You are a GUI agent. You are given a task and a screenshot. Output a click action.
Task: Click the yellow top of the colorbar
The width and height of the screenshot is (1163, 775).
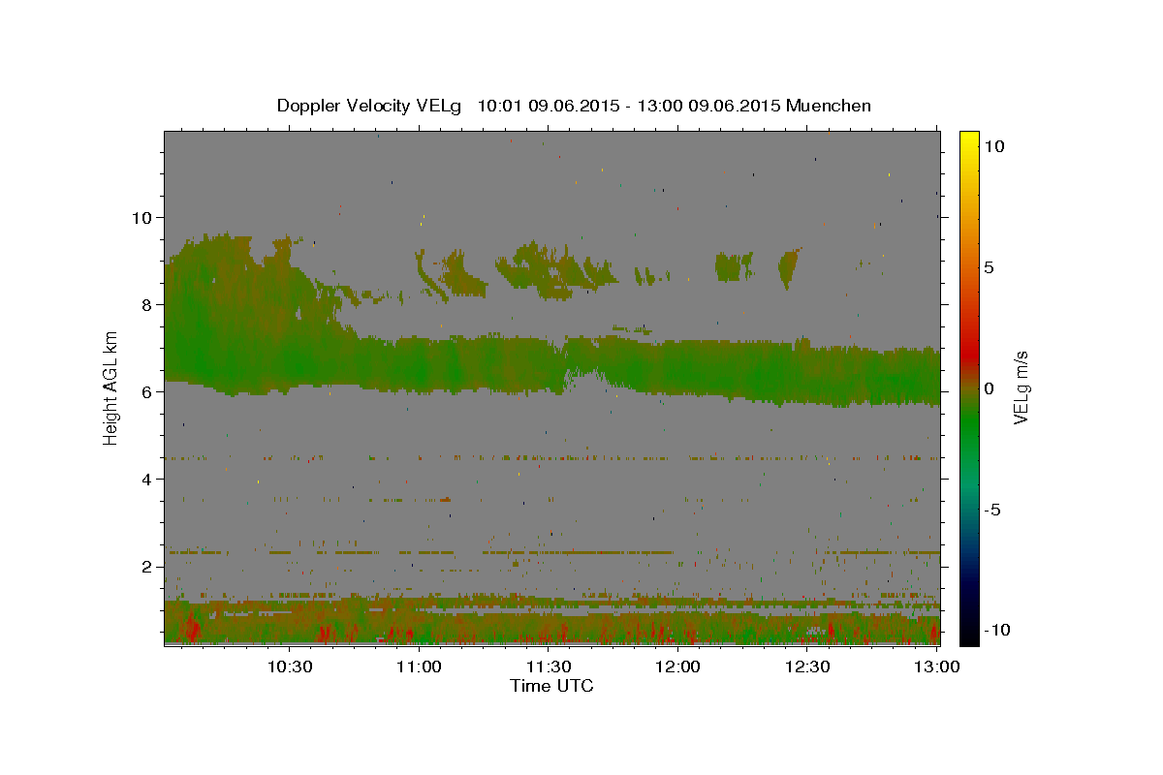click(968, 140)
